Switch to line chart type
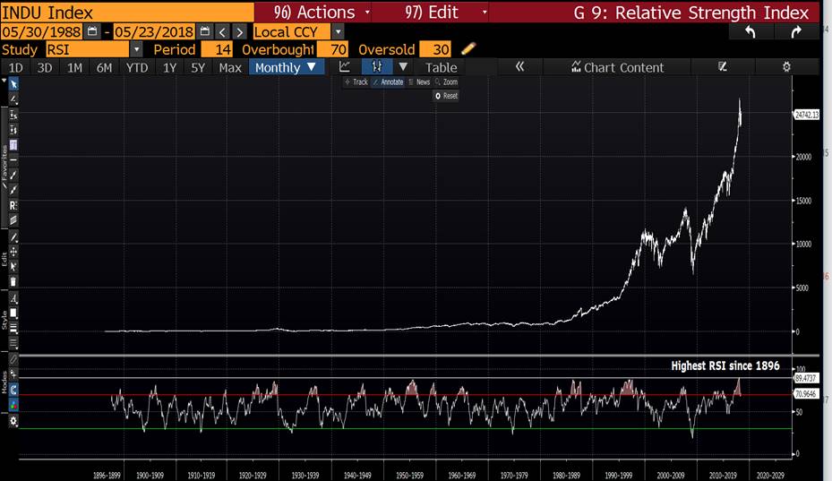 345,67
